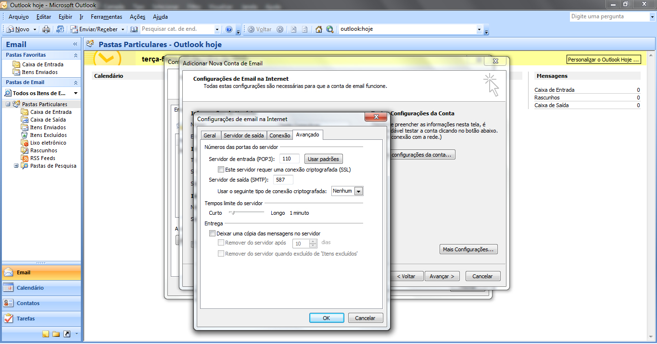Open Tarefas in navigation pane
This screenshot has height=344, width=657.
point(41,319)
